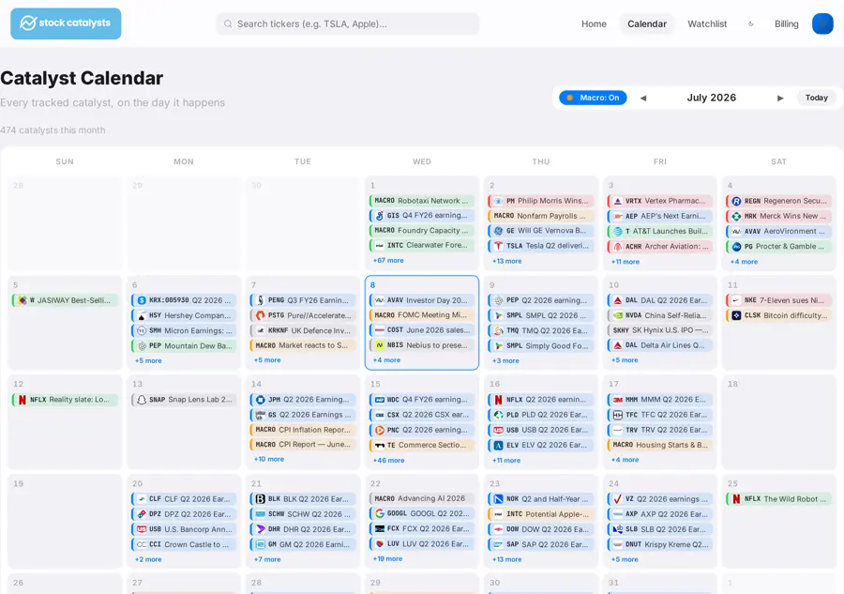Expand +46 more on July 15

click(x=388, y=460)
